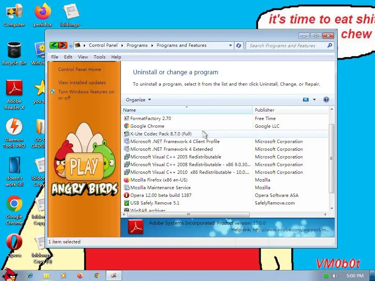375x281 pixels.
Task: Launch Chrome from the taskbar
Action: [x=97, y=276]
